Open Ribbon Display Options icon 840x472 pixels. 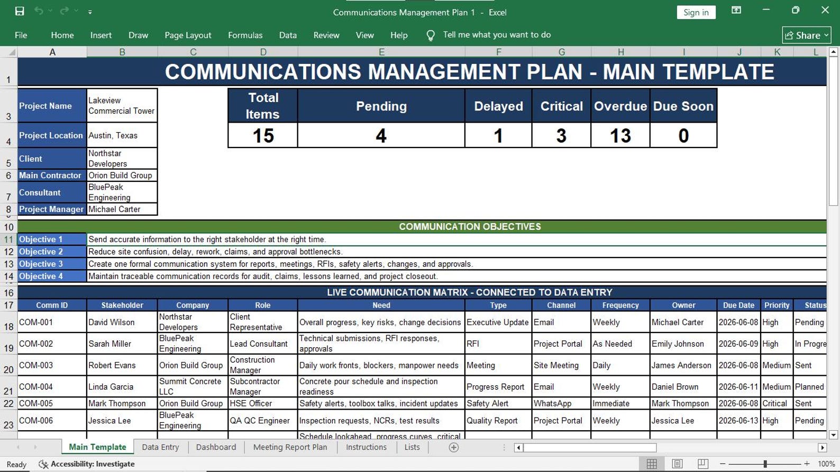[736, 10]
